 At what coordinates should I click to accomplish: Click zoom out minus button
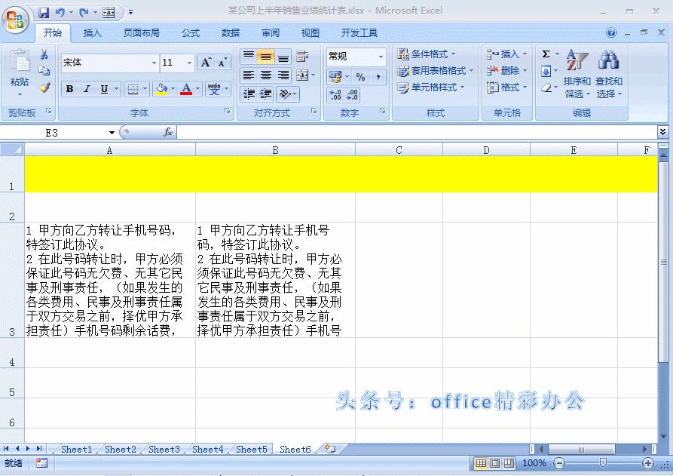pos(559,463)
